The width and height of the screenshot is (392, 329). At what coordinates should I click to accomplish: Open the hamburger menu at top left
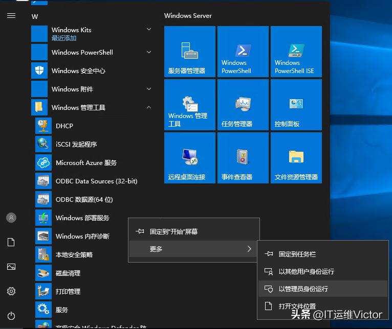point(11,16)
